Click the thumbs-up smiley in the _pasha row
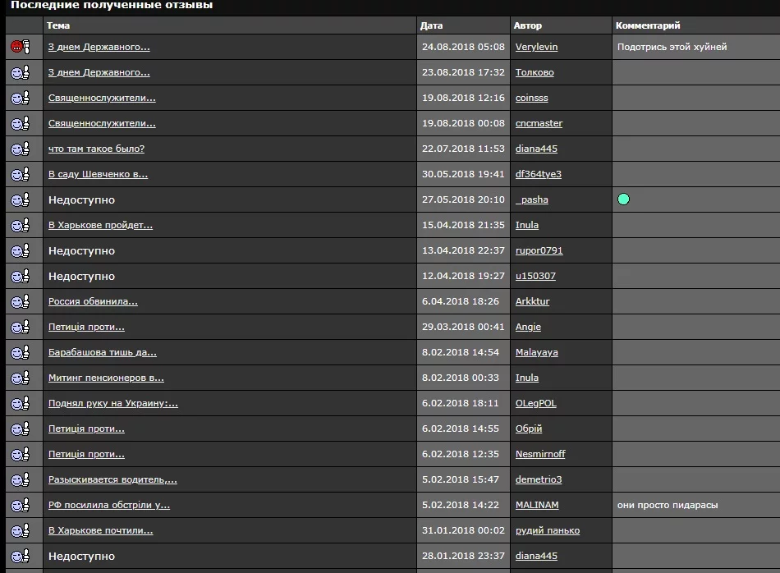Screen dimensions: 780x573 pyautogui.click(x=20, y=199)
